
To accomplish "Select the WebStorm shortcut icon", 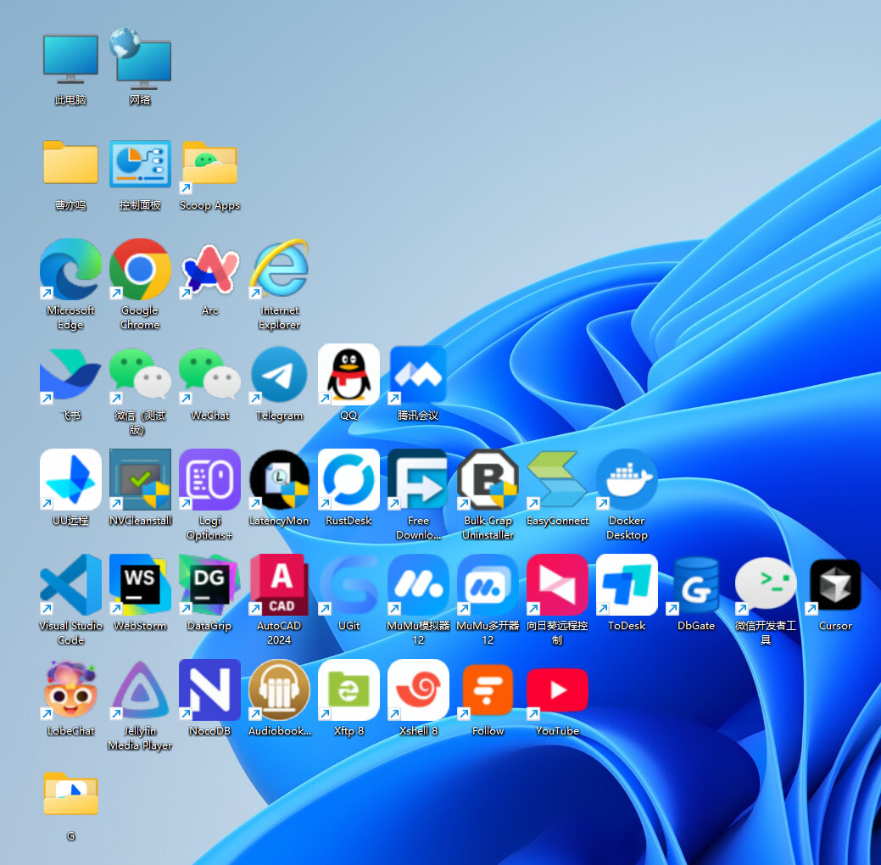I will [140, 585].
